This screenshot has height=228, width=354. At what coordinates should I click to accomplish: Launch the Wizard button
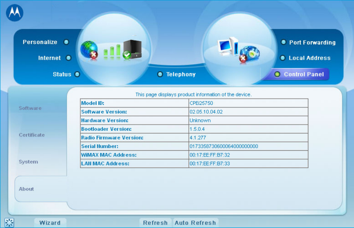(50, 223)
